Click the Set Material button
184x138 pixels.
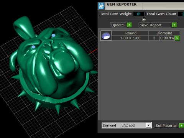[x=167, y=126]
